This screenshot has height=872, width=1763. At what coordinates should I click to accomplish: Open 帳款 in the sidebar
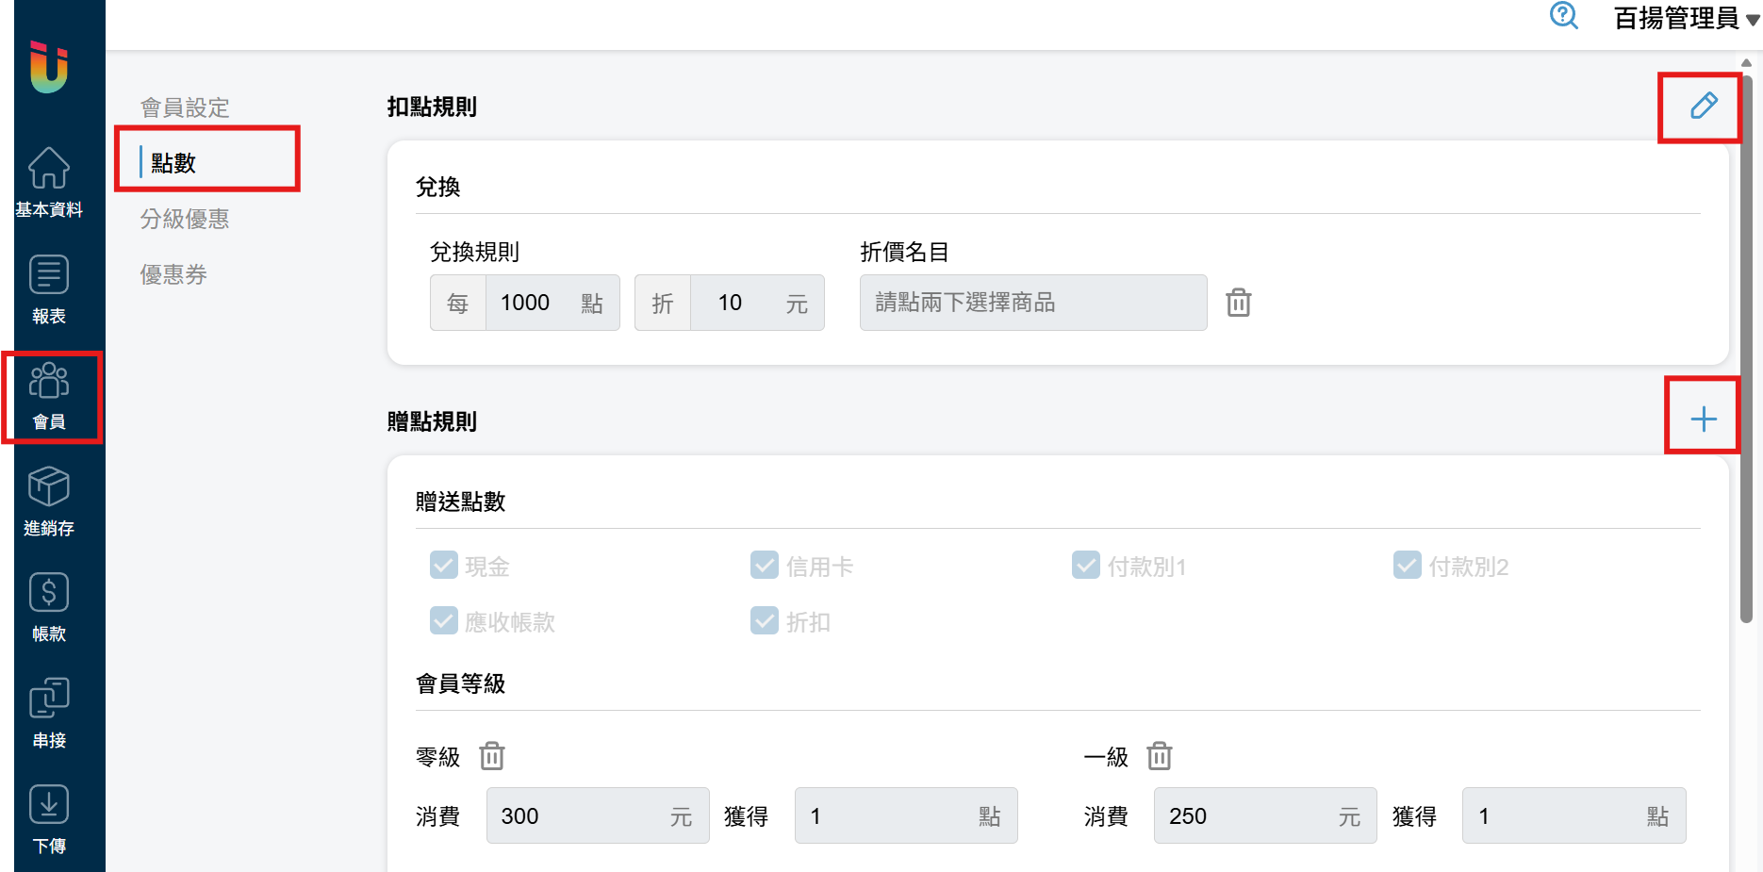pos(49,607)
